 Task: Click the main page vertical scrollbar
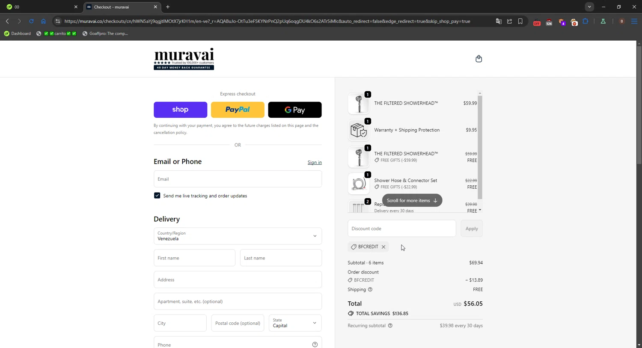pyautogui.click(x=639, y=105)
